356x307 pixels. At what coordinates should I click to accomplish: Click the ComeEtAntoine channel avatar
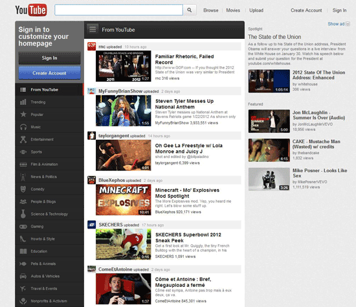[x=91, y=269]
